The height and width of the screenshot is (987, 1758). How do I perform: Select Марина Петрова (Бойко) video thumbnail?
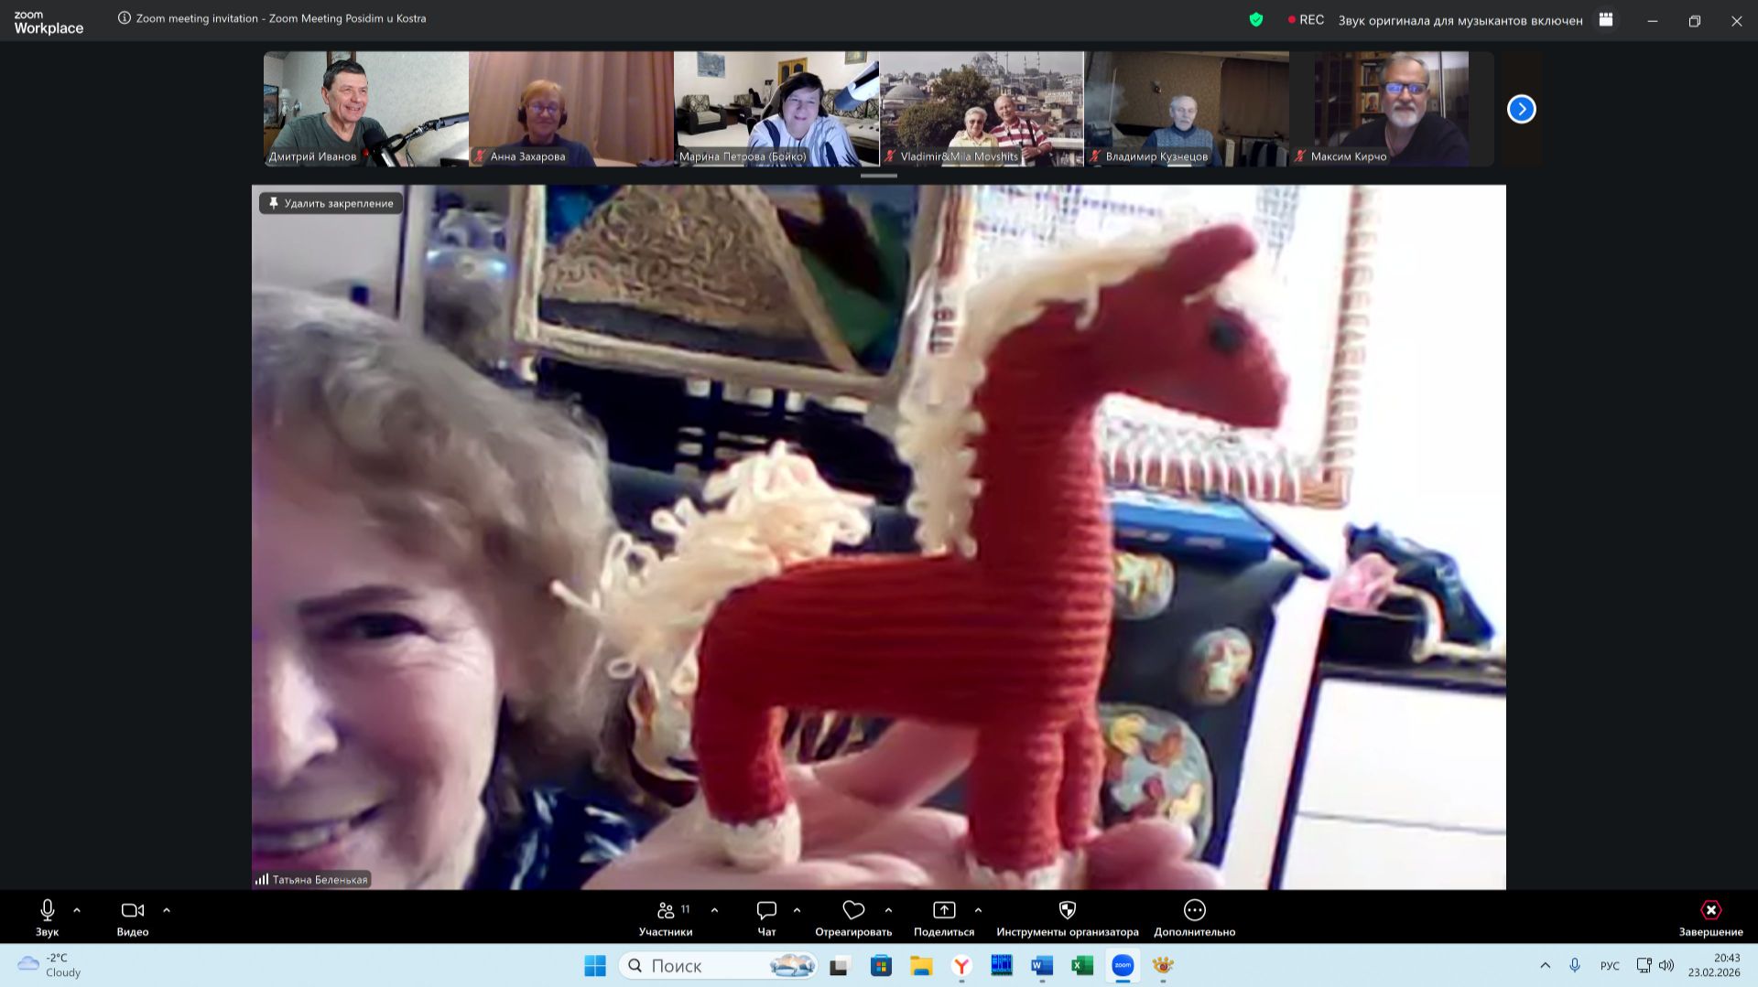[x=776, y=109]
